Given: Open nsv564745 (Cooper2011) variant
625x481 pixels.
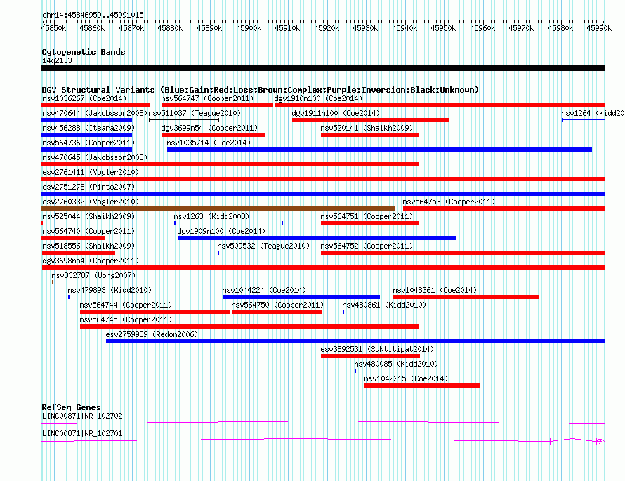Looking at the screenshot, I should tap(126, 319).
